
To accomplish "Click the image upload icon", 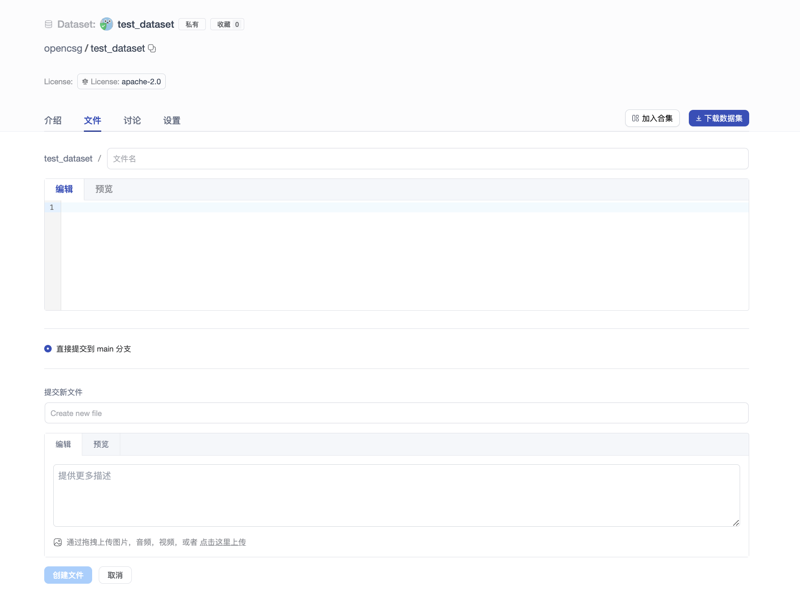I will [58, 542].
